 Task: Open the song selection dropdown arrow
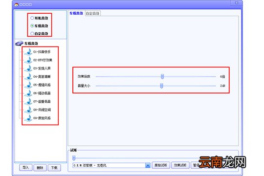pyautogui.click(x=148, y=165)
